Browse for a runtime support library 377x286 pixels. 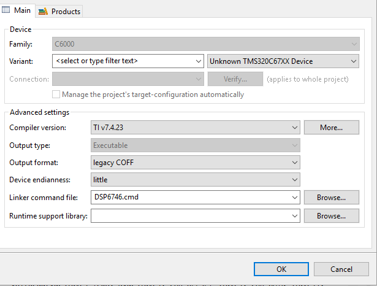click(331, 216)
